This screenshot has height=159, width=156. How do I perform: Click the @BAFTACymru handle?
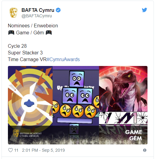(x=37, y=16)
